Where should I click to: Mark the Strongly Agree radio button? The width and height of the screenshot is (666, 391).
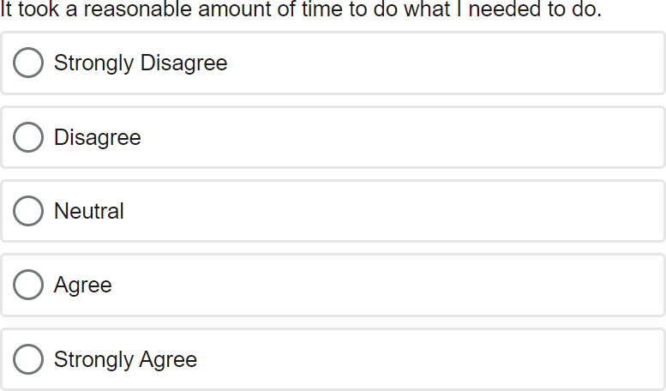point(28,359)
